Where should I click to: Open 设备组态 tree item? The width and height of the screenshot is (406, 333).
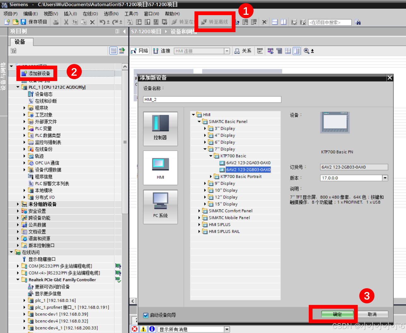point(40,94)
